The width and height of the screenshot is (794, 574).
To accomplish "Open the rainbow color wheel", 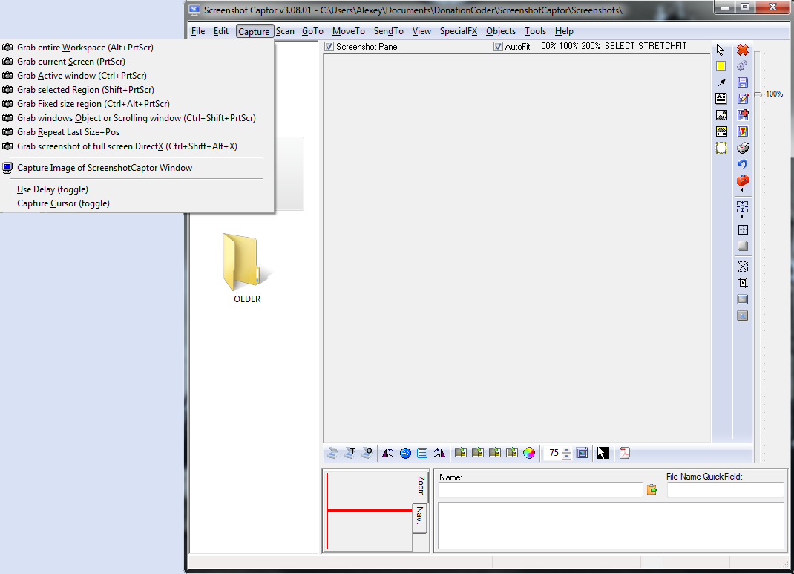I will (528, 453).
